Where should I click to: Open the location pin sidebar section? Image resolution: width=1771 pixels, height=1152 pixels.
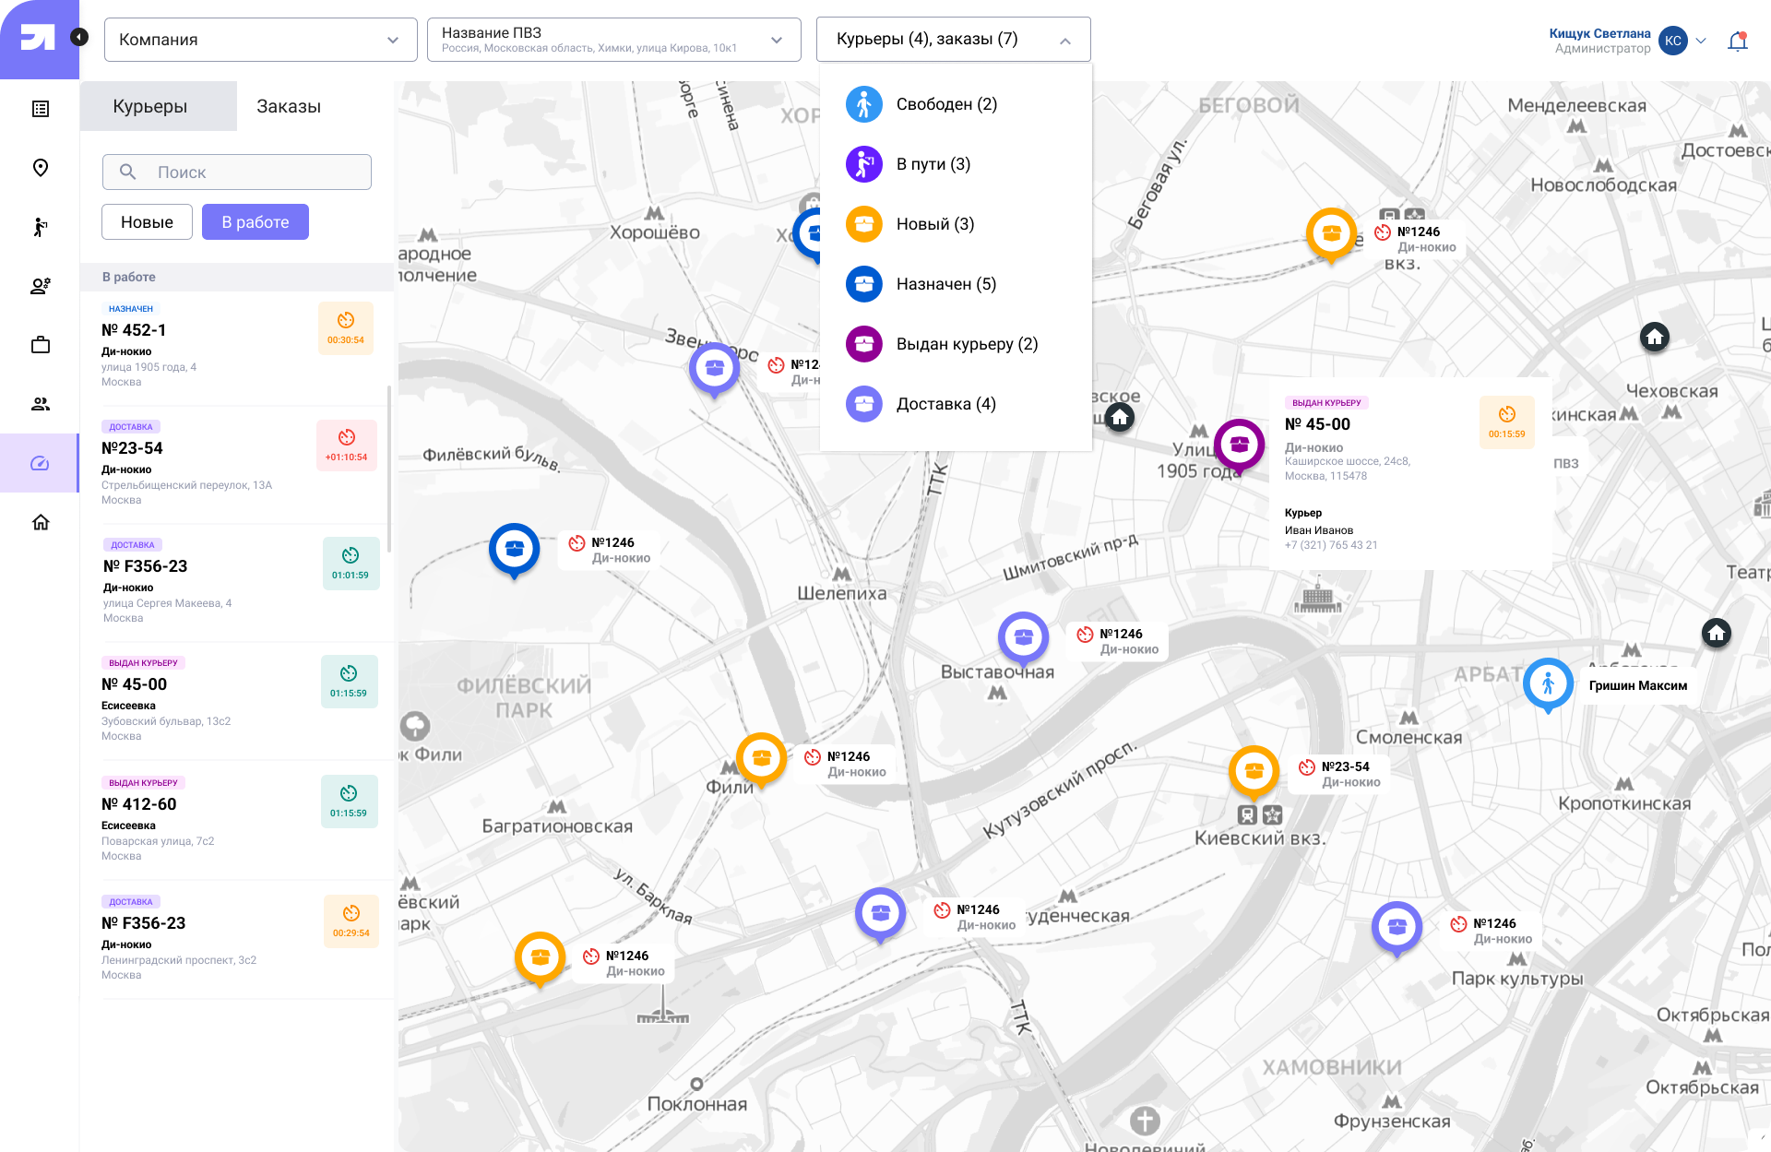[x=41, y=168]
